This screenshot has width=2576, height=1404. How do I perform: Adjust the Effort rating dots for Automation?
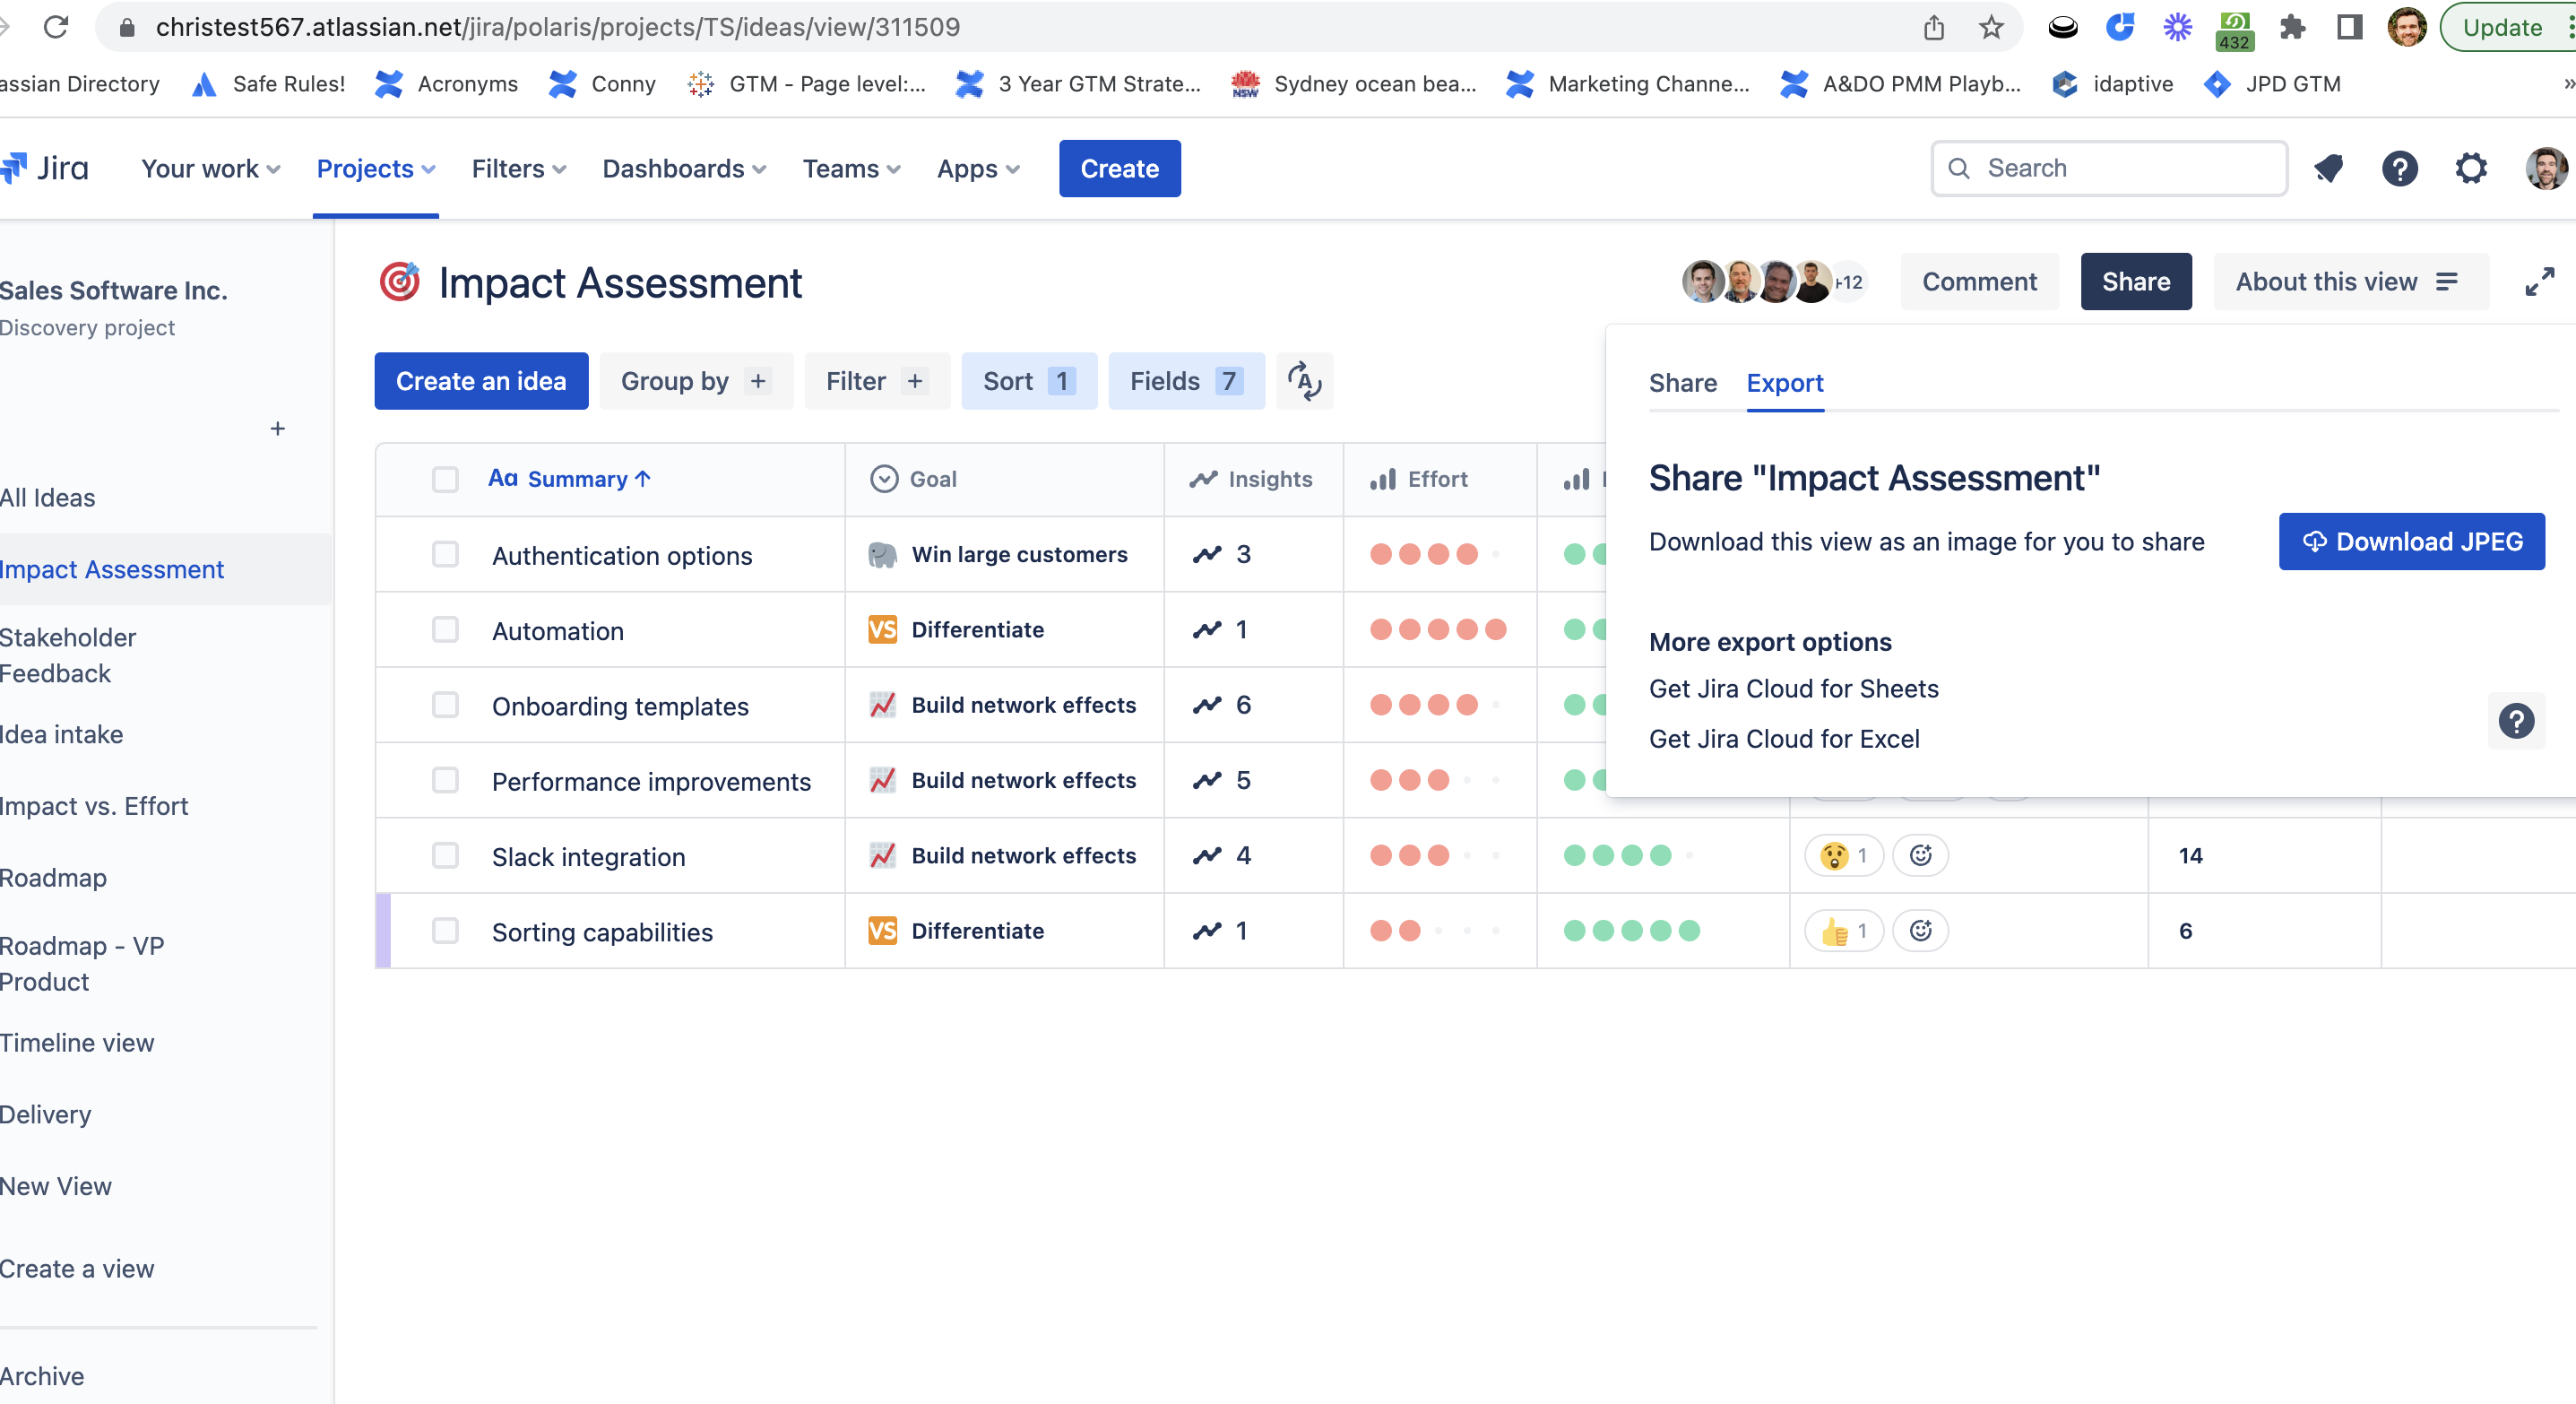click(x=1439, y=630)
